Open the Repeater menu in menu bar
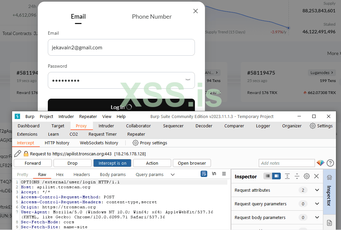Image resolution: width=341 pixels, height=230 pixels. [88, 116]
